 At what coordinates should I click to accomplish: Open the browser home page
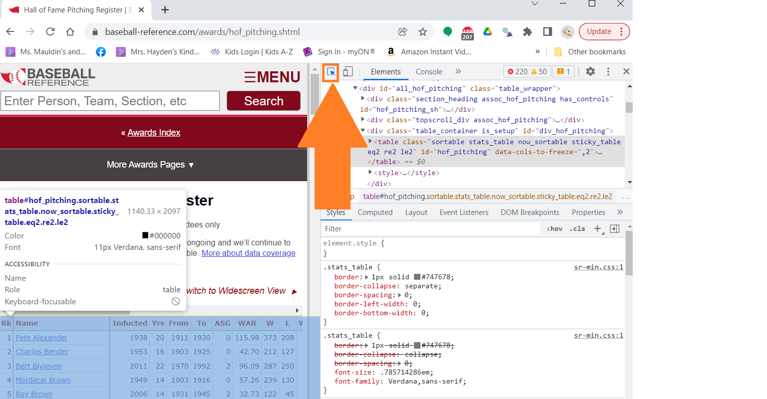click(70, 31)
